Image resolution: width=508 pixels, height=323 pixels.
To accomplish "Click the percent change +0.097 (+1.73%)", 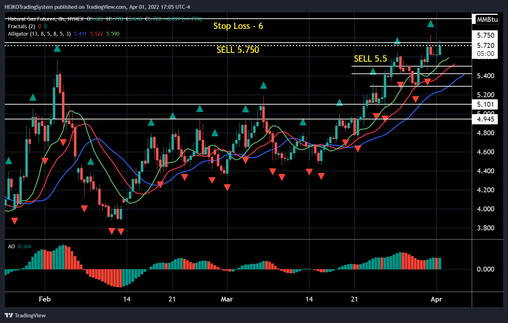I will click(183, 19).
